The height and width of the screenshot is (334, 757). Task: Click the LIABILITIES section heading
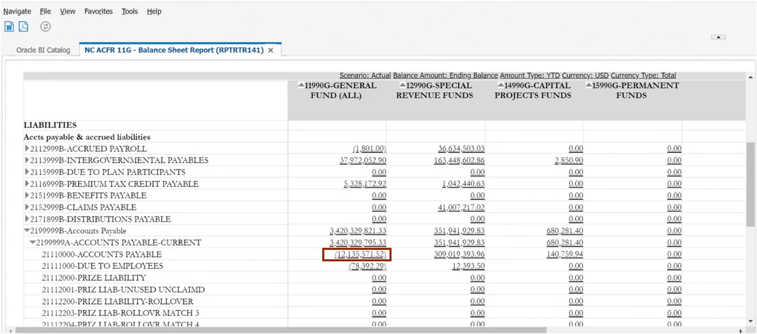50,125
